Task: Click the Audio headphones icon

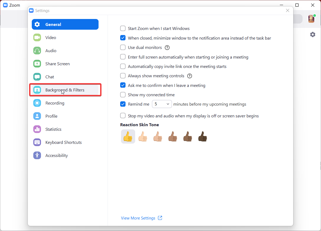Action: coord(37,51)
